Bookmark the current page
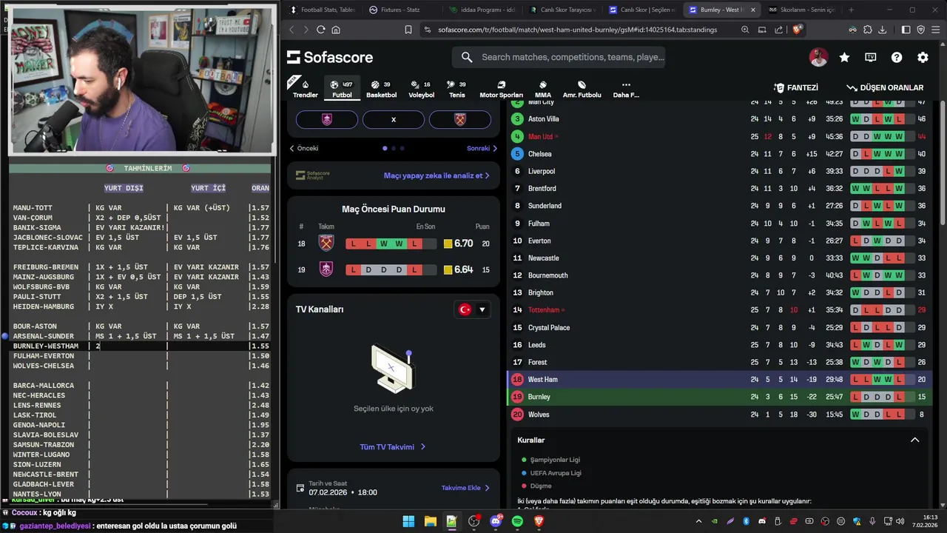This screenshot has height=533, width=947. coord(408,30)
